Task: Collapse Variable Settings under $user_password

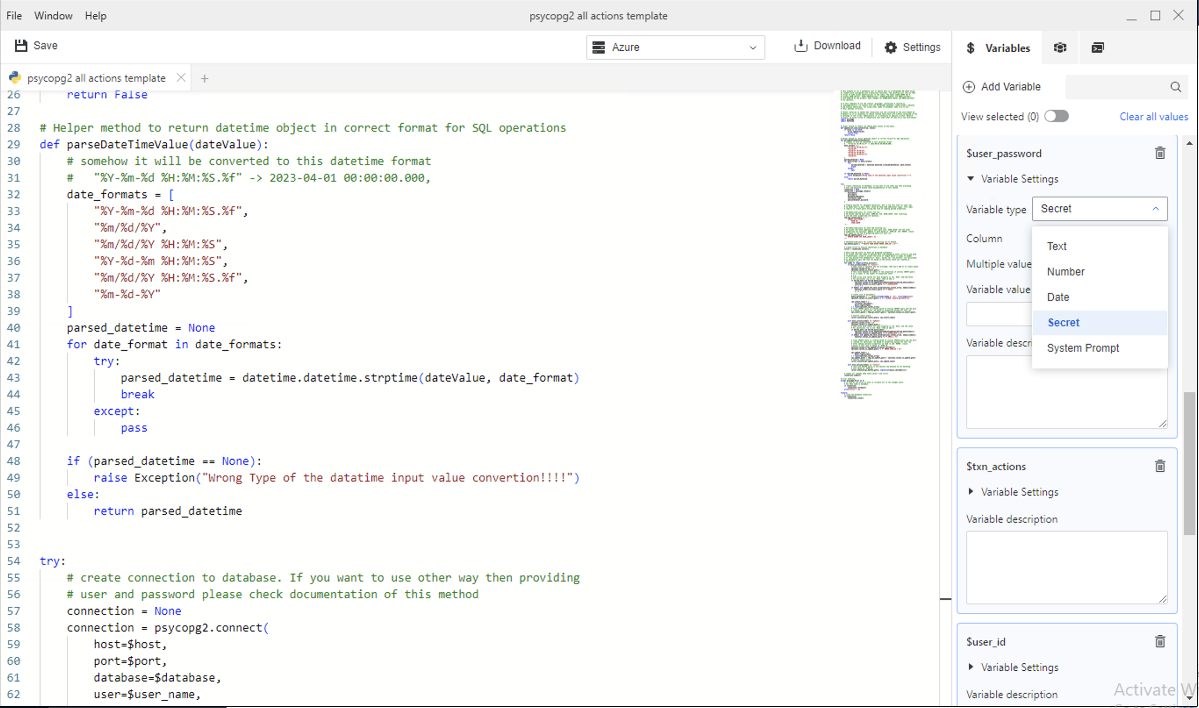Action: click(970, 179)
